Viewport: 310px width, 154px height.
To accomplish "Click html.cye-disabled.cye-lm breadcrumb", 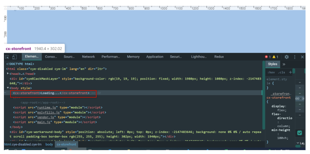I will (23, 144).
